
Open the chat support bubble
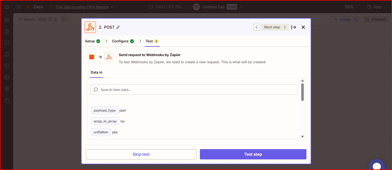(377, 165)
